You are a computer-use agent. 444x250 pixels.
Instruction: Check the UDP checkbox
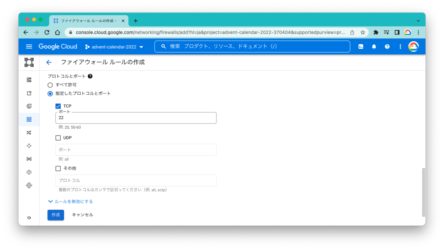tap(58, 138)
